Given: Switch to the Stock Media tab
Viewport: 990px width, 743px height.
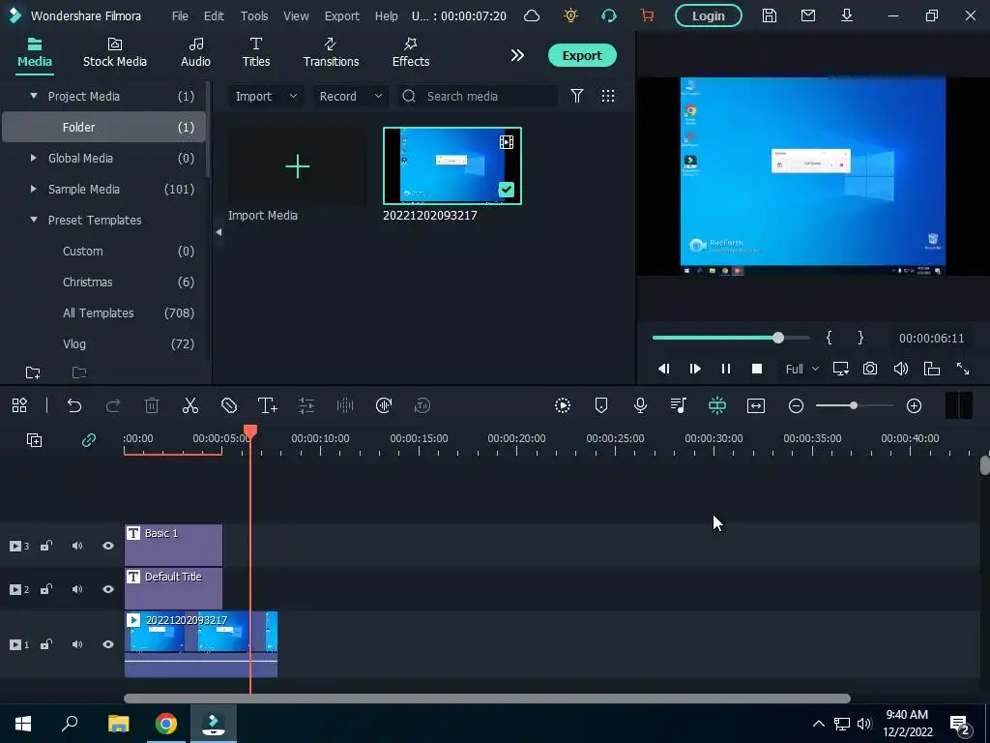Looking at the screenshot, I should tap(115, 52).
